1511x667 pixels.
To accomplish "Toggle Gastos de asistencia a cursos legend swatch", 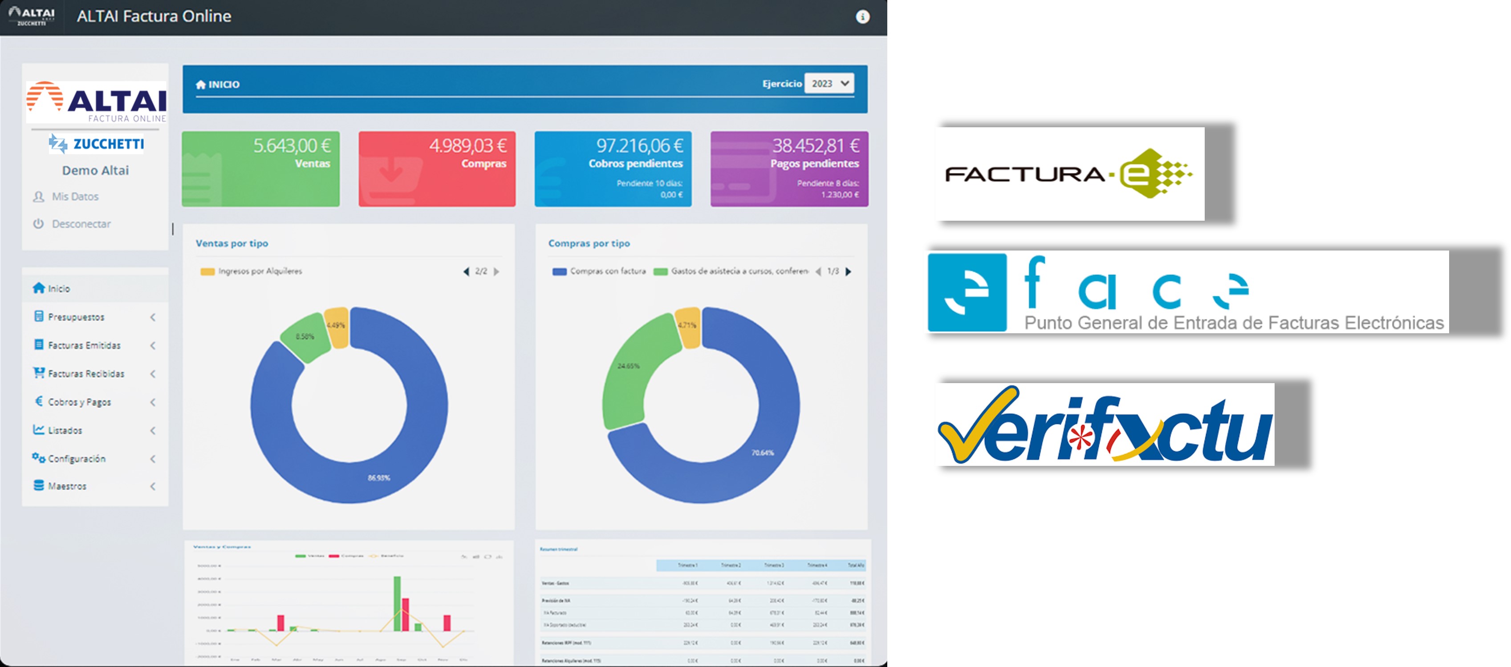I will tap(661, 271).
